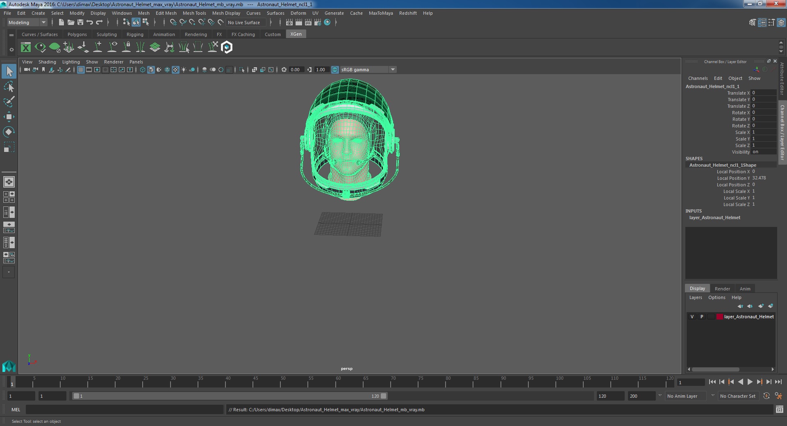Create a new empty display layer
The height and width of the screenshot is (426, 787).
coord(761,306)
